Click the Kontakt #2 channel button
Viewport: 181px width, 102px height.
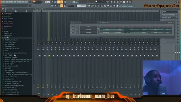pyautogui.click(x=89, y=29)
